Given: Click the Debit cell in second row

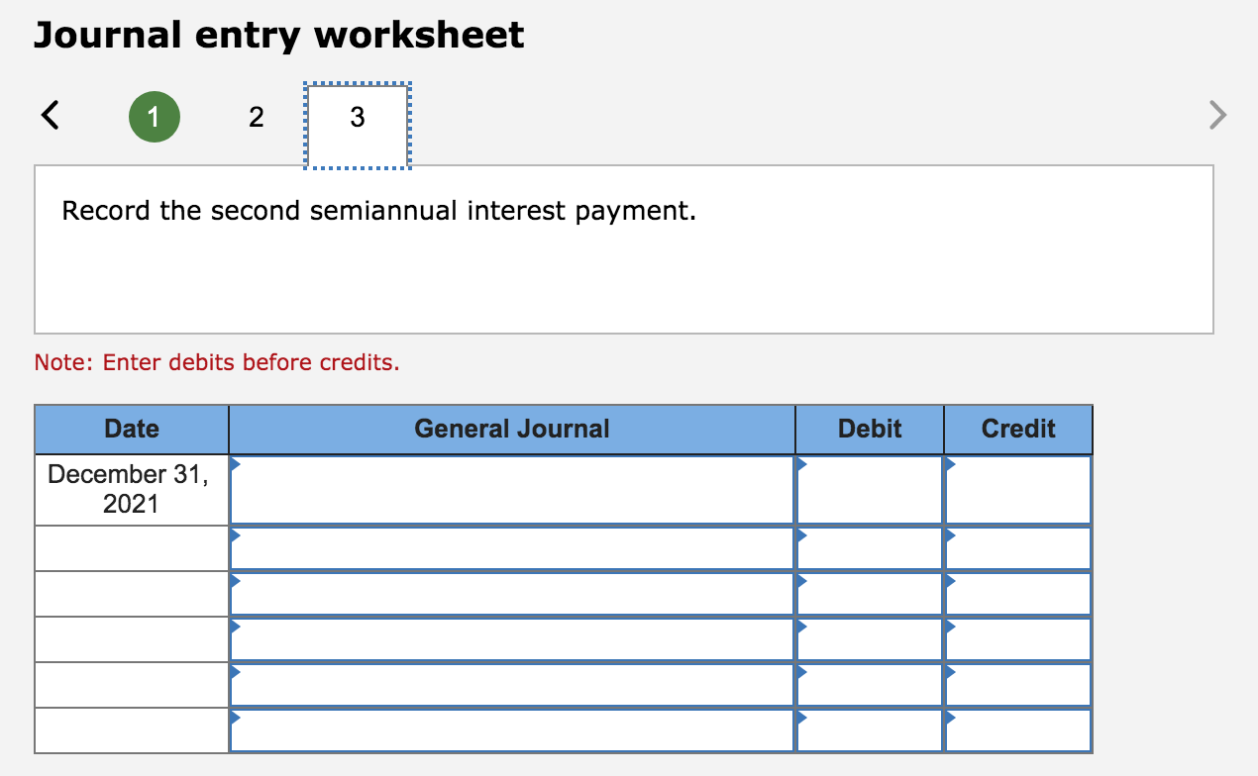Looking at the screenshot, I should tap(870, 548).
